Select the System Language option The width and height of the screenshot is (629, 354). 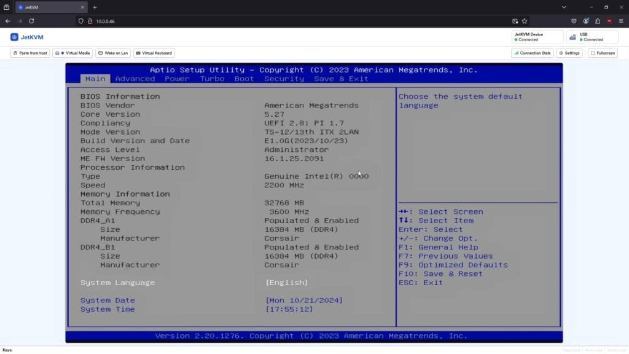point(117,283)
